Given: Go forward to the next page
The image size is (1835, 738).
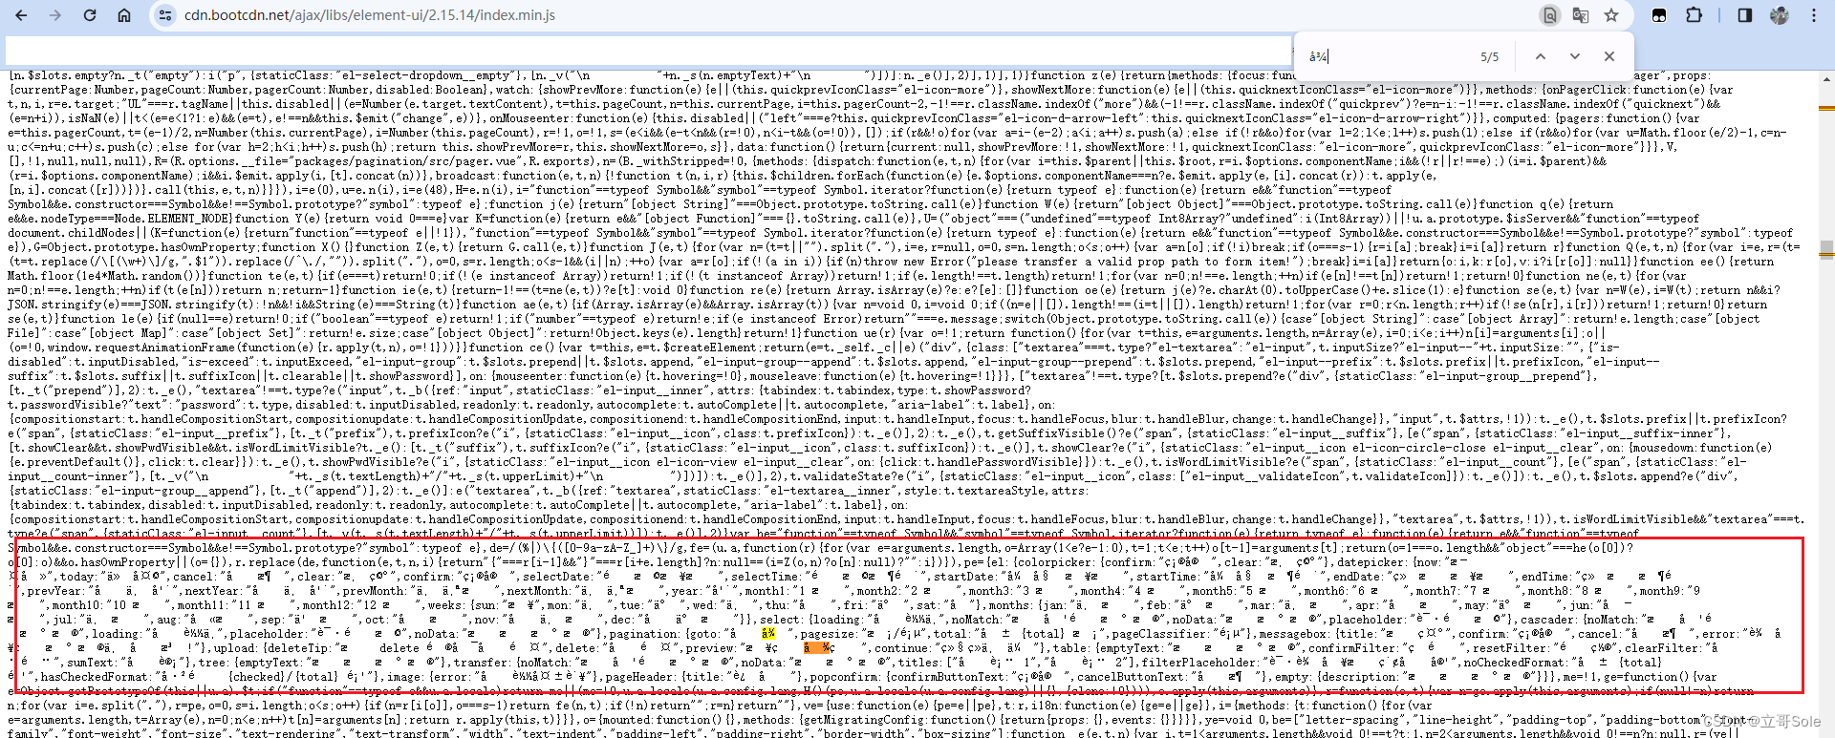Looking at the screenshot, I should coord(55,15).
